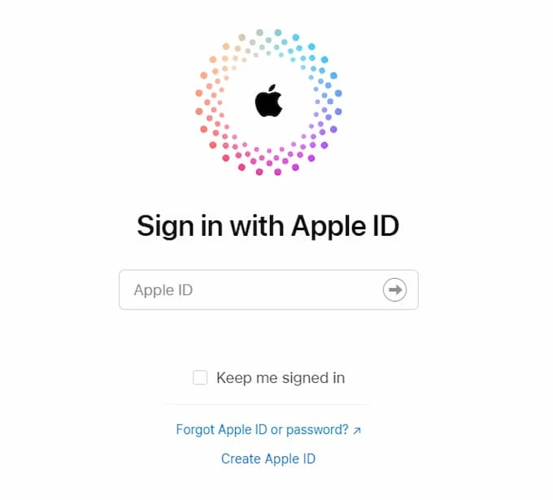Screen dimensions: 553x500
Task: Click the 'Sign in with Apple ID' heading
Action: tap(268, 226)
